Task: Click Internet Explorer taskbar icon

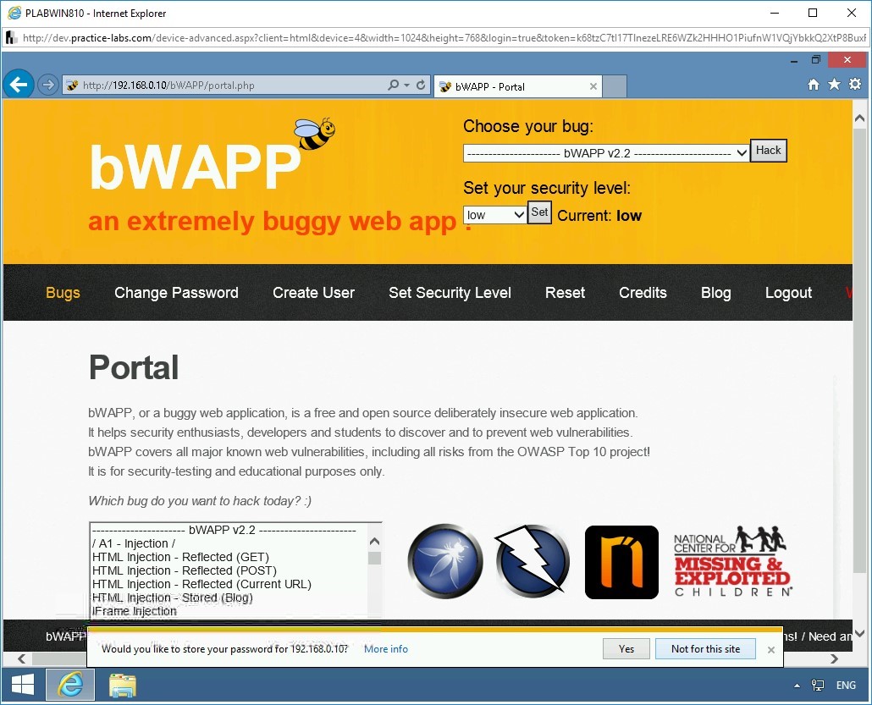Action: (70, 685)
